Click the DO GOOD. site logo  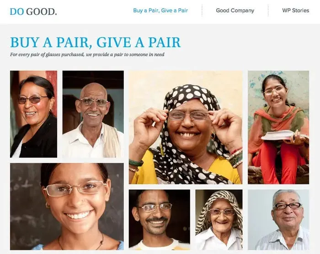[33, 11]
